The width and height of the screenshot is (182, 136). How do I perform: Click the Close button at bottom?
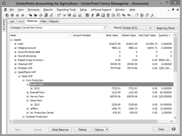pyautogui.click(x=161, y=129)
